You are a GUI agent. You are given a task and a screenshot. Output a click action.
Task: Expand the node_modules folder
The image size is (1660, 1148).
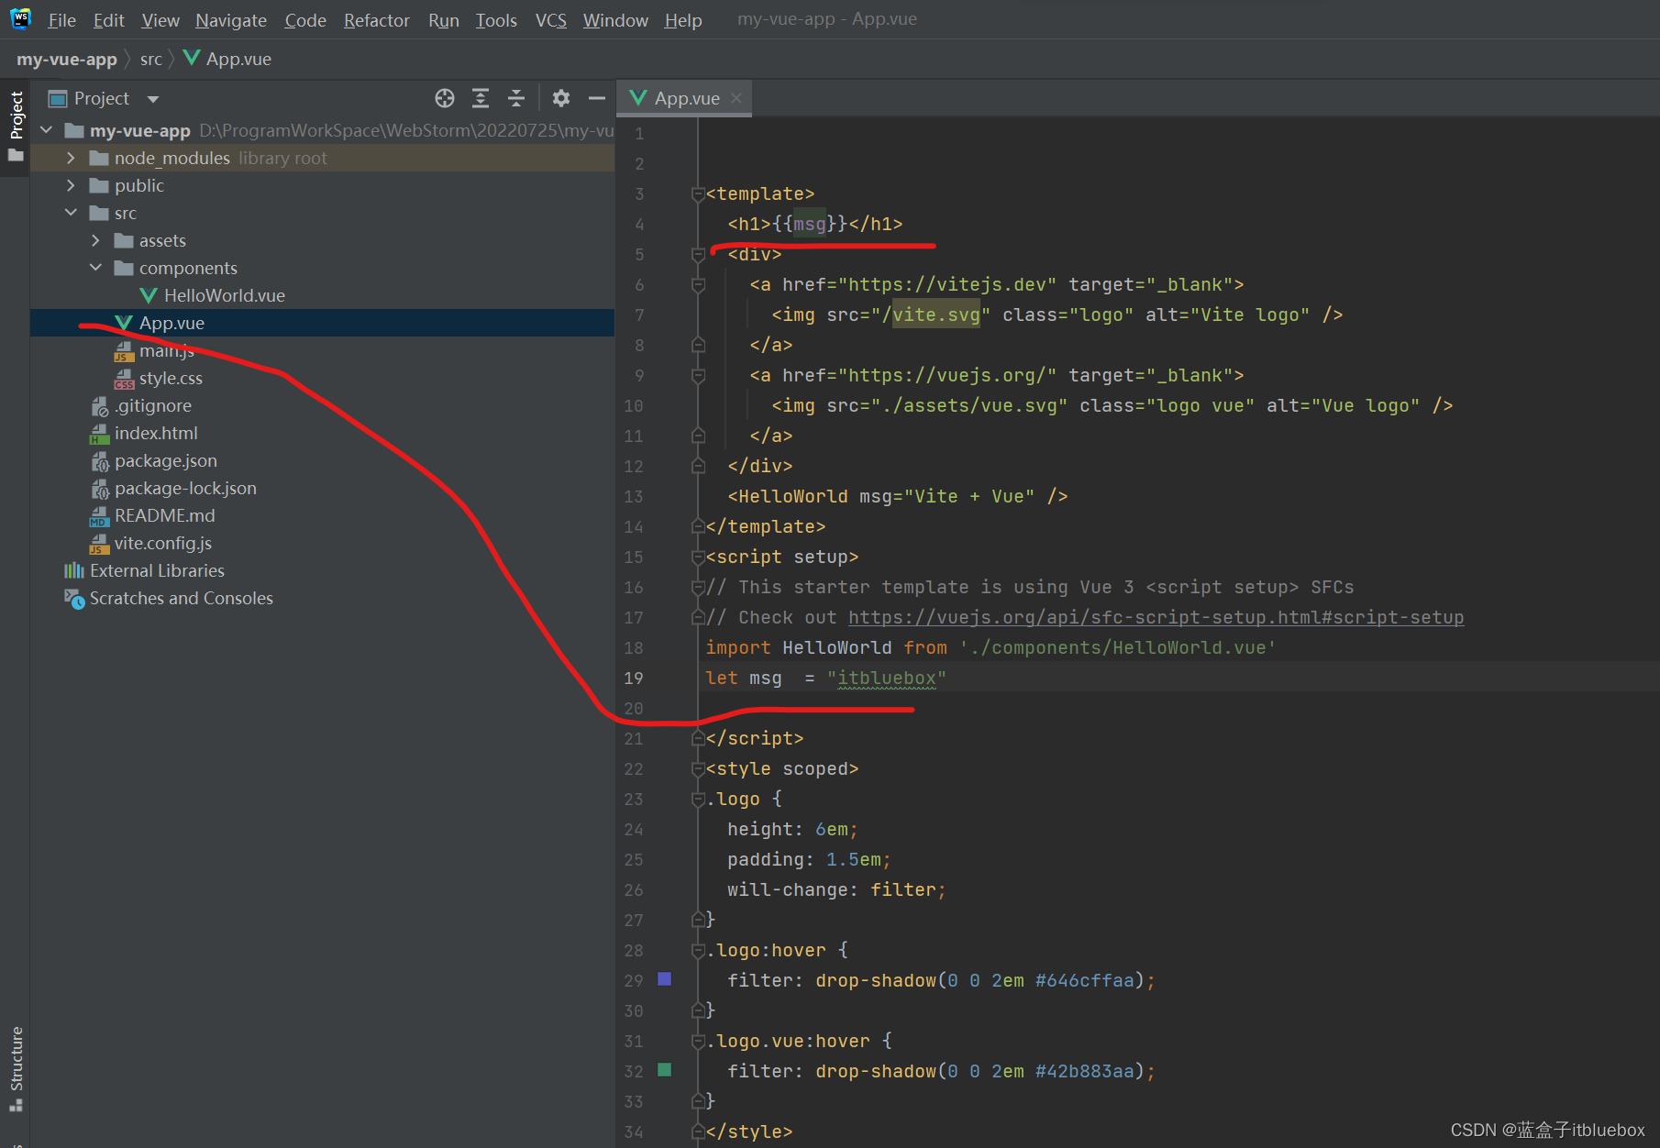click(71, 158)
